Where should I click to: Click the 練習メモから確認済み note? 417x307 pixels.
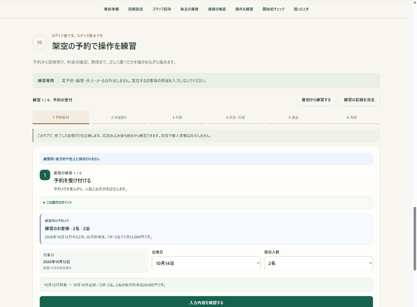coord(57,268)
